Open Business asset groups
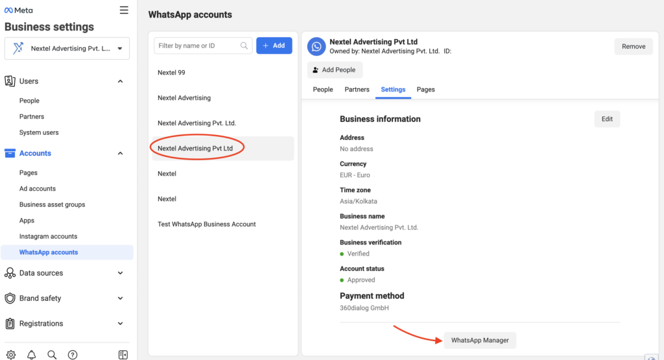The width and height of the screenshot is (664, 360). [52, 204]
